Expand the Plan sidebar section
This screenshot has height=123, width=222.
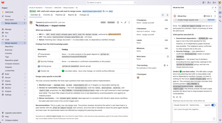(x=14, y=33)
